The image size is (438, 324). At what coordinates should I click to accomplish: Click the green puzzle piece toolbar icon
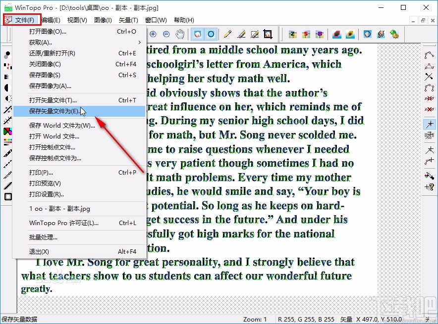pyautogui.click(x=394, y=34)
